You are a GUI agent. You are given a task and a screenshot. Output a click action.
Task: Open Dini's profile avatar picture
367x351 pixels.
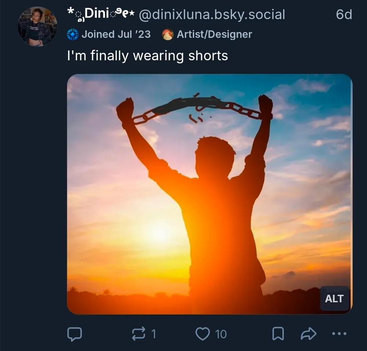point(37,26)
